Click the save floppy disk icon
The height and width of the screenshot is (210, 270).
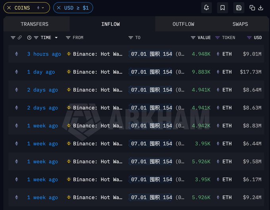point(239,8)
